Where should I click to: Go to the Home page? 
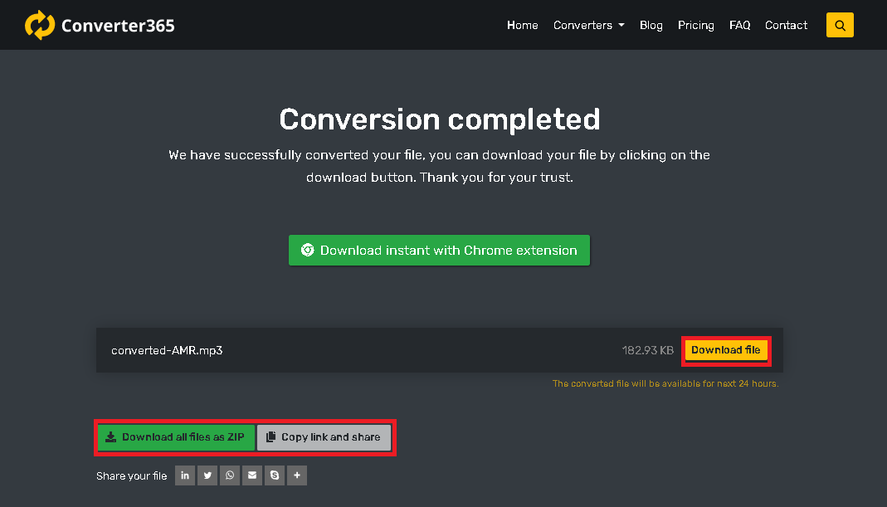click(x=522, y=25)
